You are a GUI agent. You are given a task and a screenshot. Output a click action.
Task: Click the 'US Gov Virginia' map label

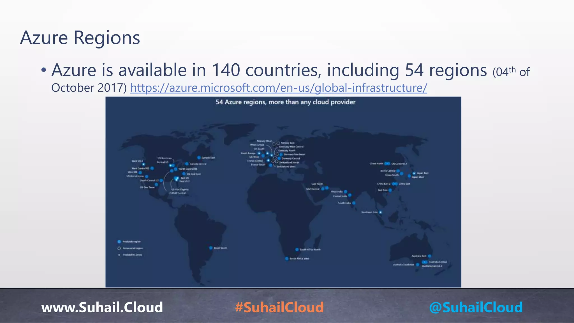tap(180, 190)
